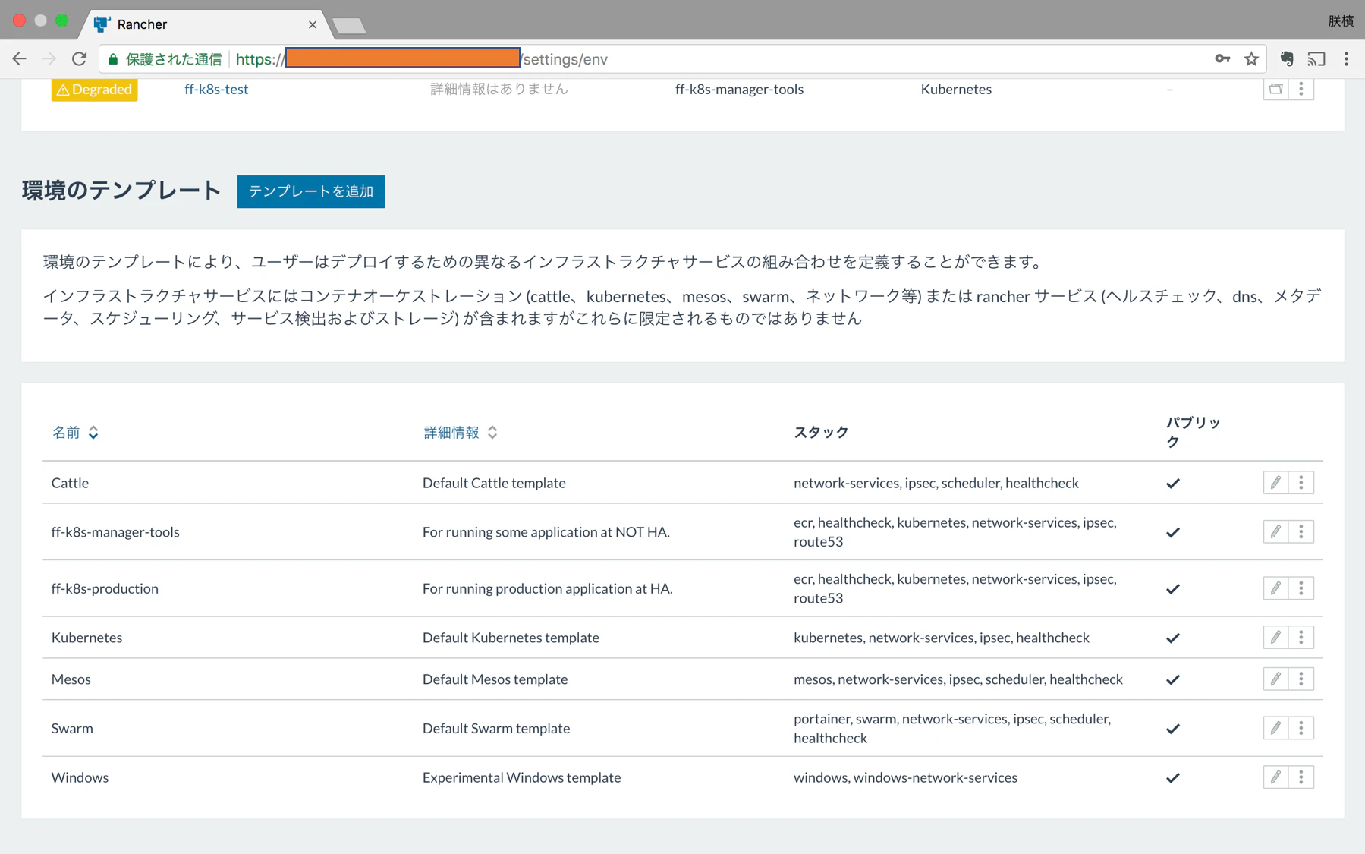The image size is (1365, 854).
Task: Open more actions menu for ff-k8s-manager-tools row
Action: tap(1301, 532)
